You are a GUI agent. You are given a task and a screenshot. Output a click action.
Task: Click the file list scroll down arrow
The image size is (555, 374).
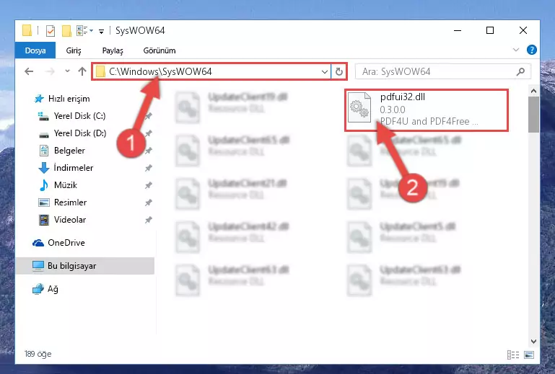533,342
